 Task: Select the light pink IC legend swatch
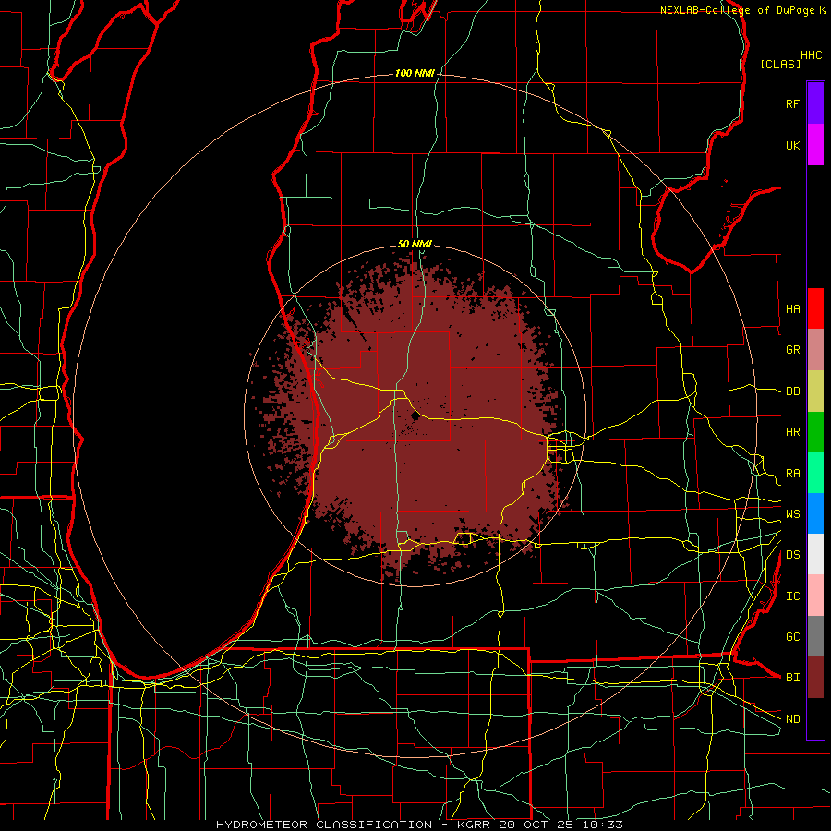(x=815, y=596)
